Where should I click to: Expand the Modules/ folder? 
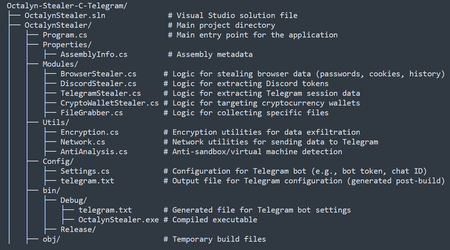[60, 64]
